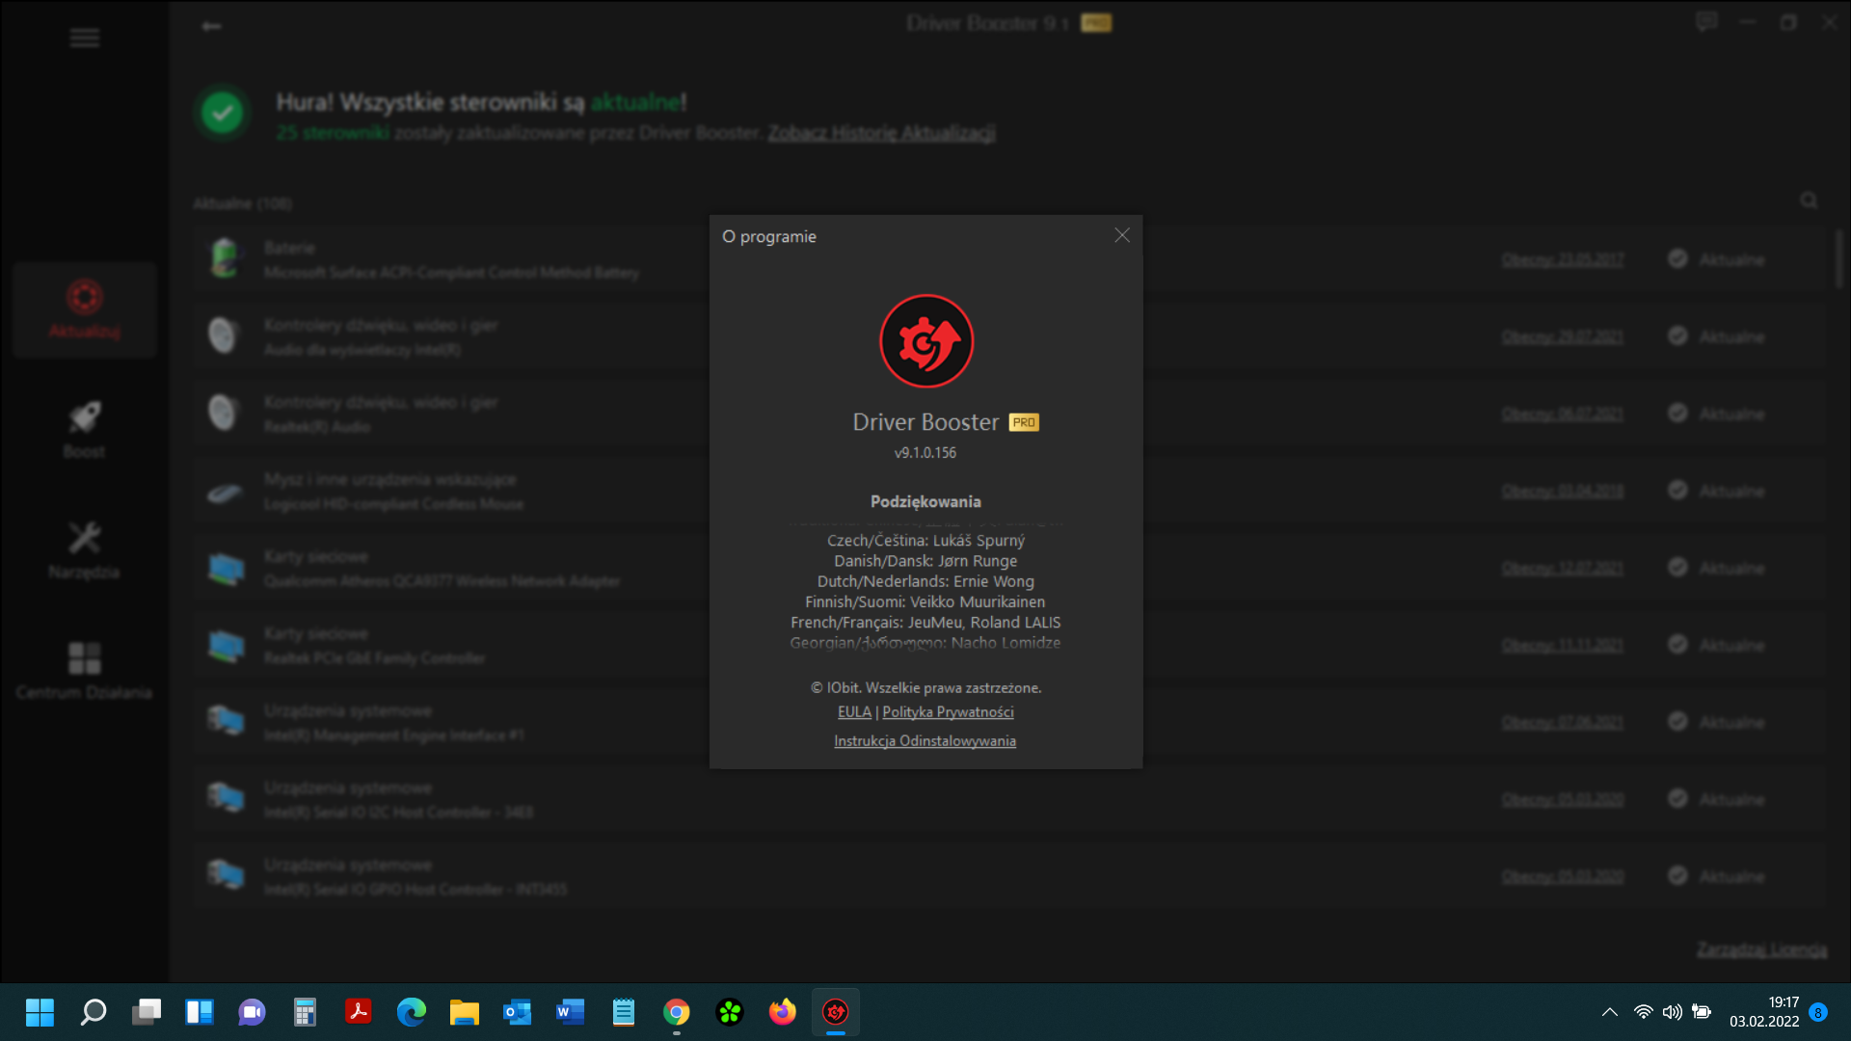
Task: Open Narzędzia tools section in sidebar
Action: coord(85,550)
